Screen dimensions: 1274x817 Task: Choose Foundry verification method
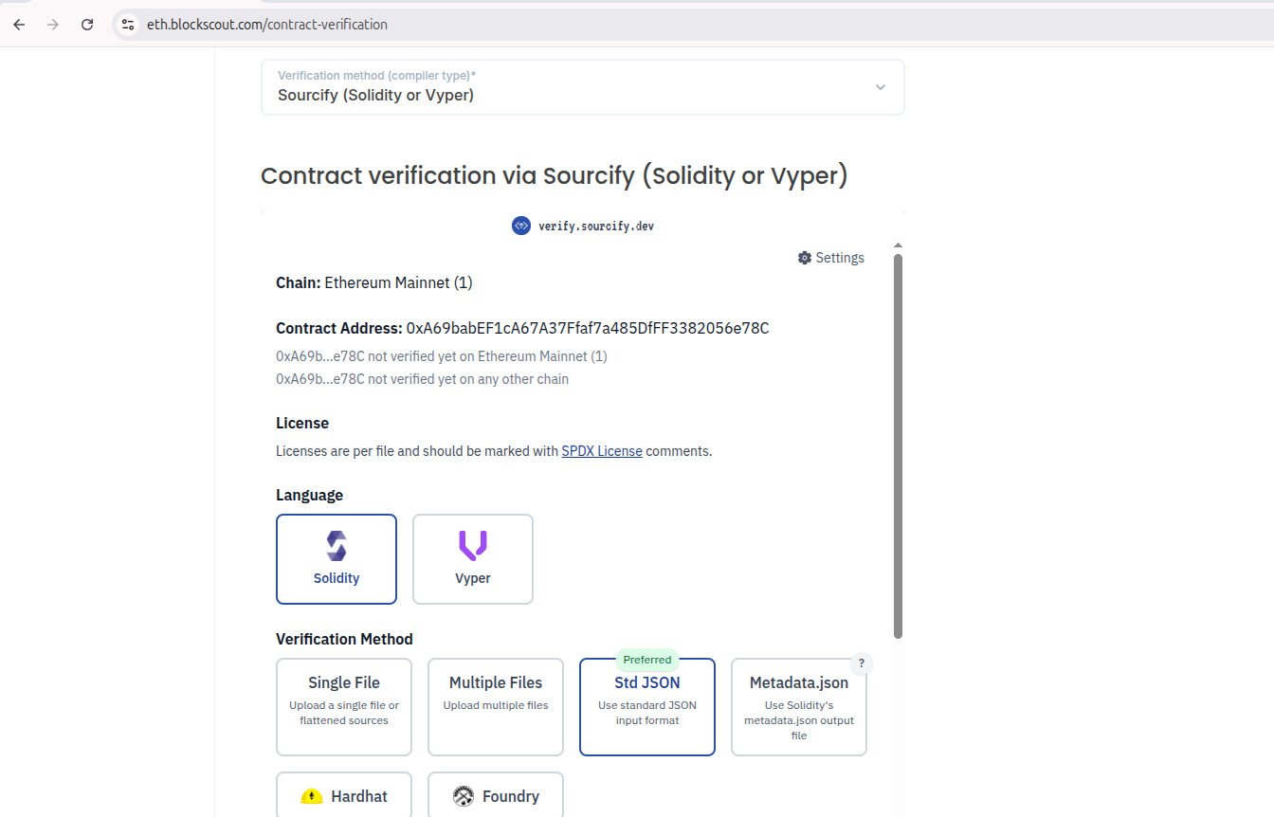click(x=496, y=795)
